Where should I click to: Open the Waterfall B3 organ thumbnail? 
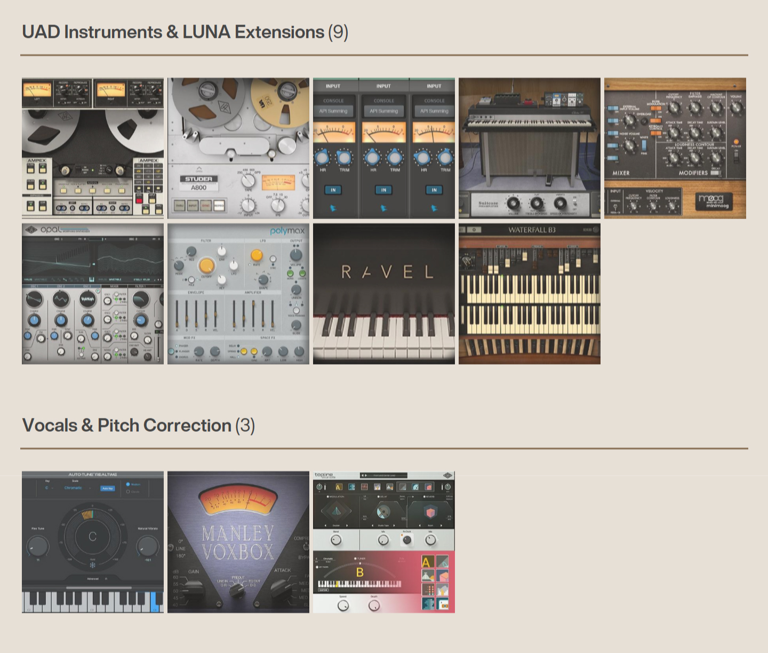[529, 293]
